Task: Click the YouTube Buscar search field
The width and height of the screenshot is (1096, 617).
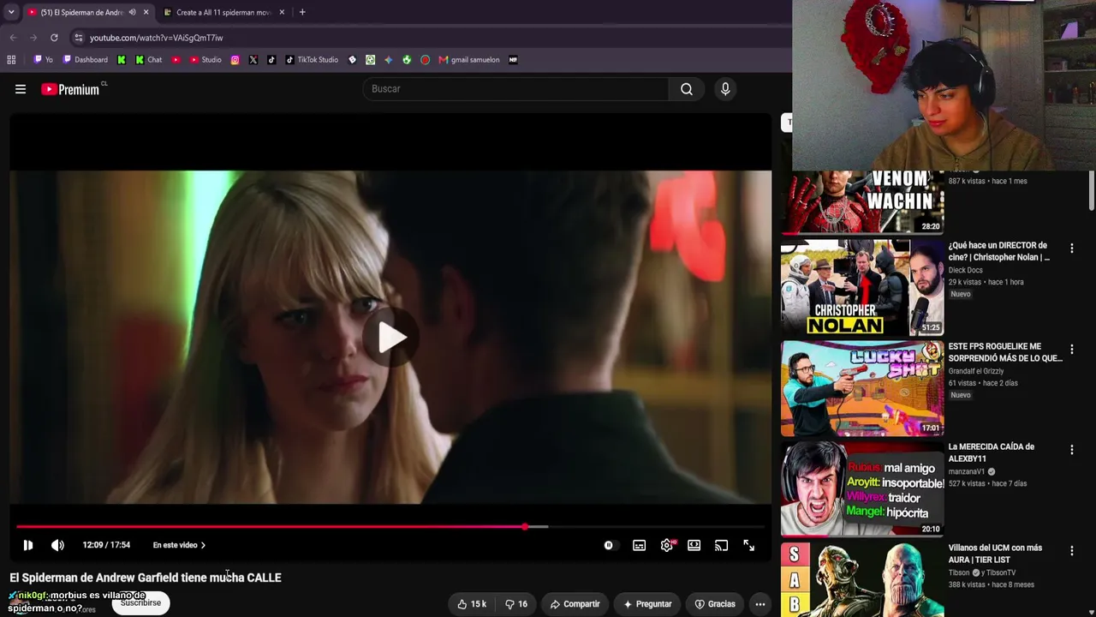Action: 515,89
